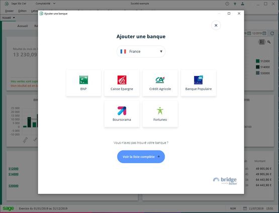279x213 pixels.
Task: Open account link 512000 in Sage dashboard
Action: 14,169
